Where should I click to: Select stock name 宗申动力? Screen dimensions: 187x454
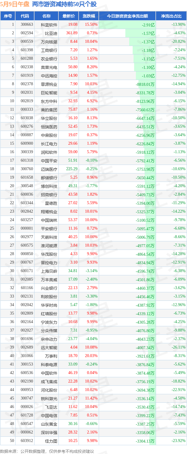pyautogui.click(x=49, y=339)
